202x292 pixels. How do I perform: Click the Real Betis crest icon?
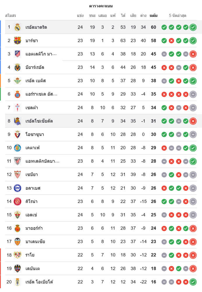click(17, 81)
